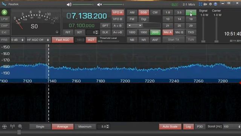Adjust the 5.0 averaging stepper arrows
The width and height of the screenshot is (241, 136).
pos(107,127)
